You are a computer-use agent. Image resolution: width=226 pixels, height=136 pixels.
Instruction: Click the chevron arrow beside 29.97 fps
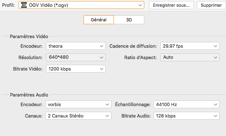[x=215, y=46]
